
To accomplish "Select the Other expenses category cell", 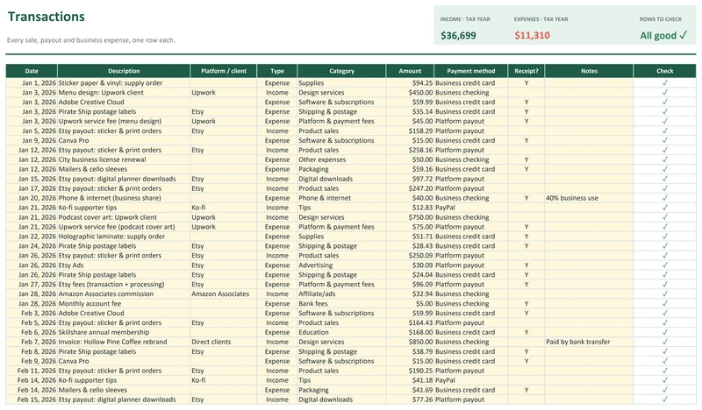I will click(x=341, y=159).
